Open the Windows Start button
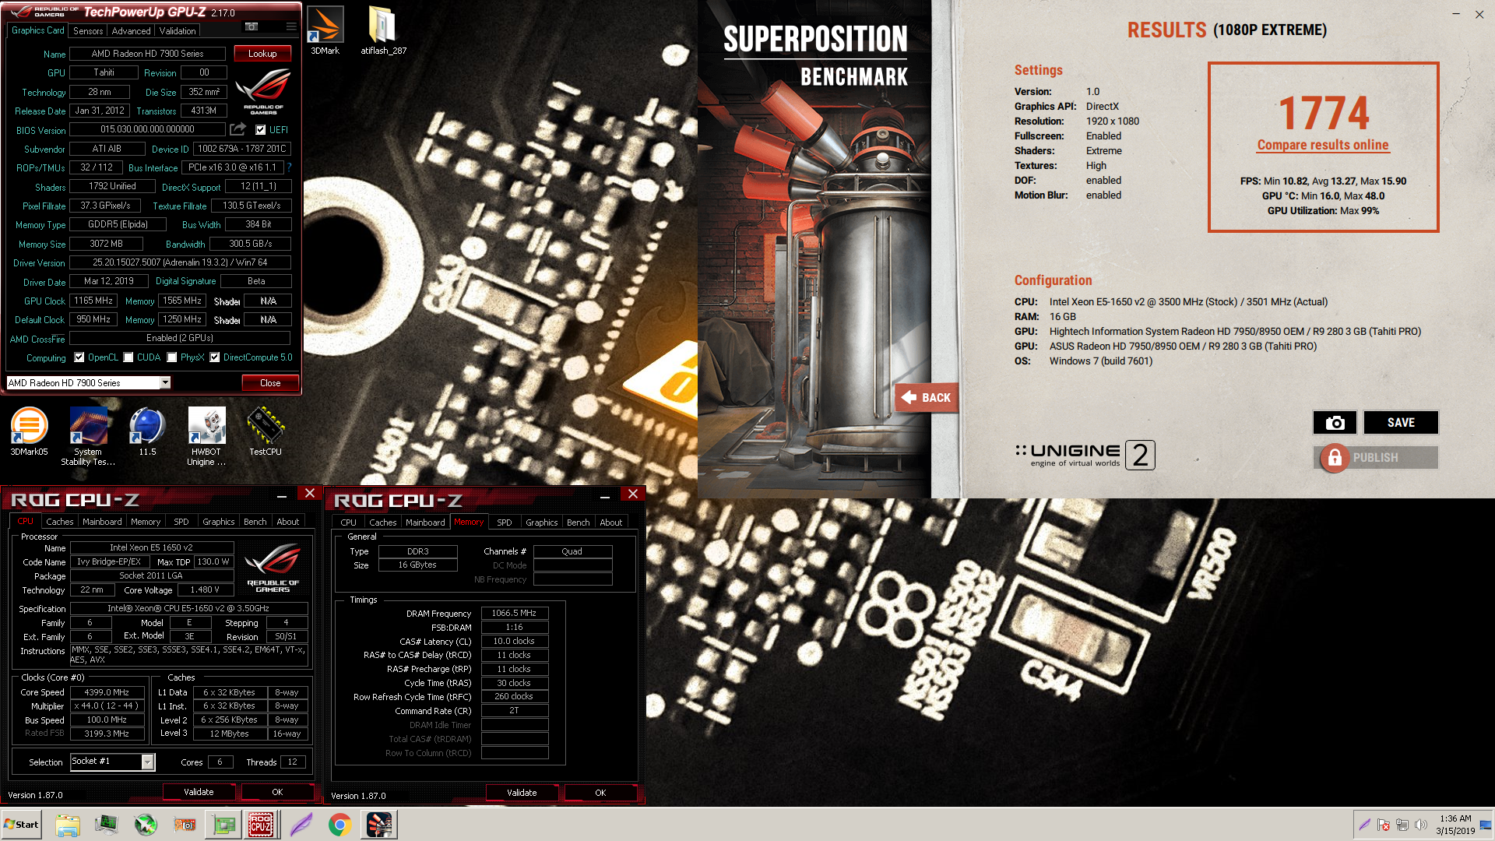 tap(22, 825)
